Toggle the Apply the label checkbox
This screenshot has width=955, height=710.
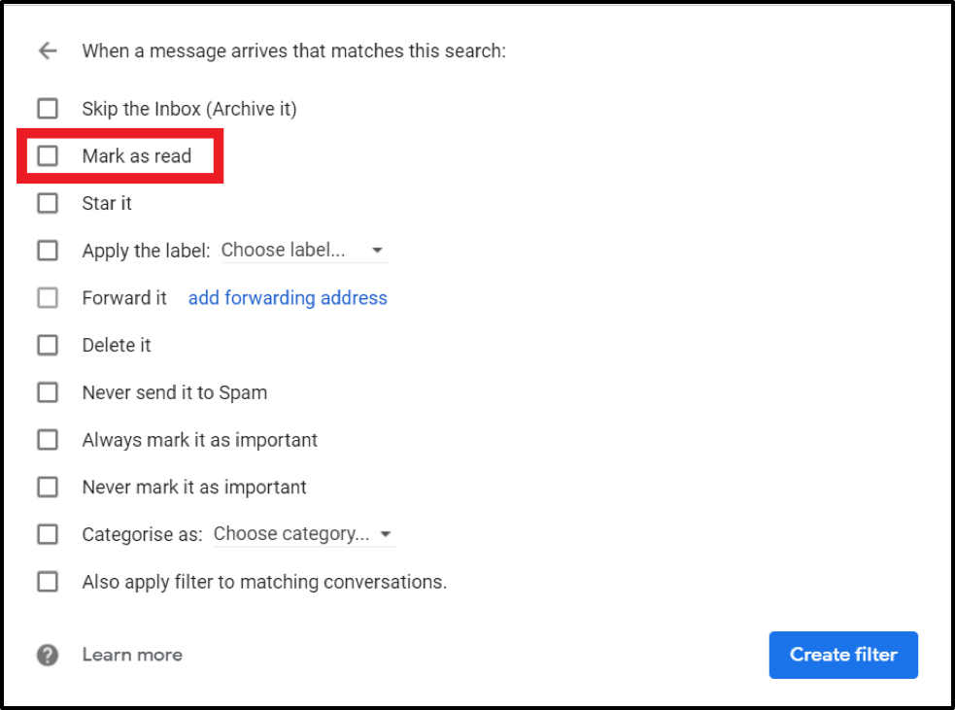pyautogui.click(x=48, y=251)
